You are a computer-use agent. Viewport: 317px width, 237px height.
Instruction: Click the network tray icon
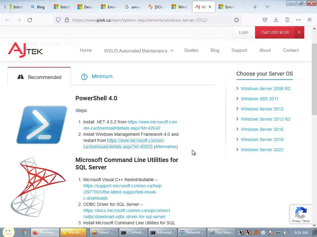278,233
